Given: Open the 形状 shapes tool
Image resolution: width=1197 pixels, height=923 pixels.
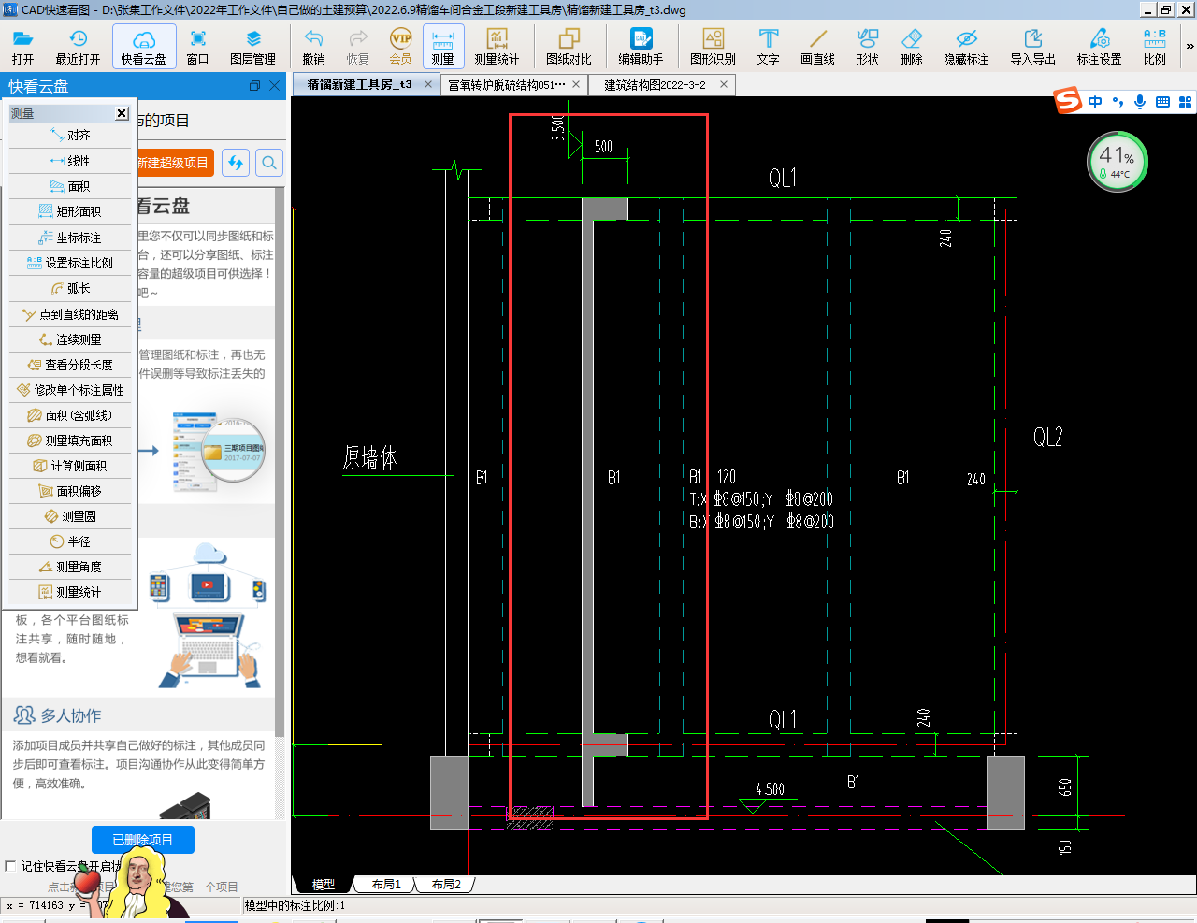Looking at the screenshot, I should click(867, 47).
